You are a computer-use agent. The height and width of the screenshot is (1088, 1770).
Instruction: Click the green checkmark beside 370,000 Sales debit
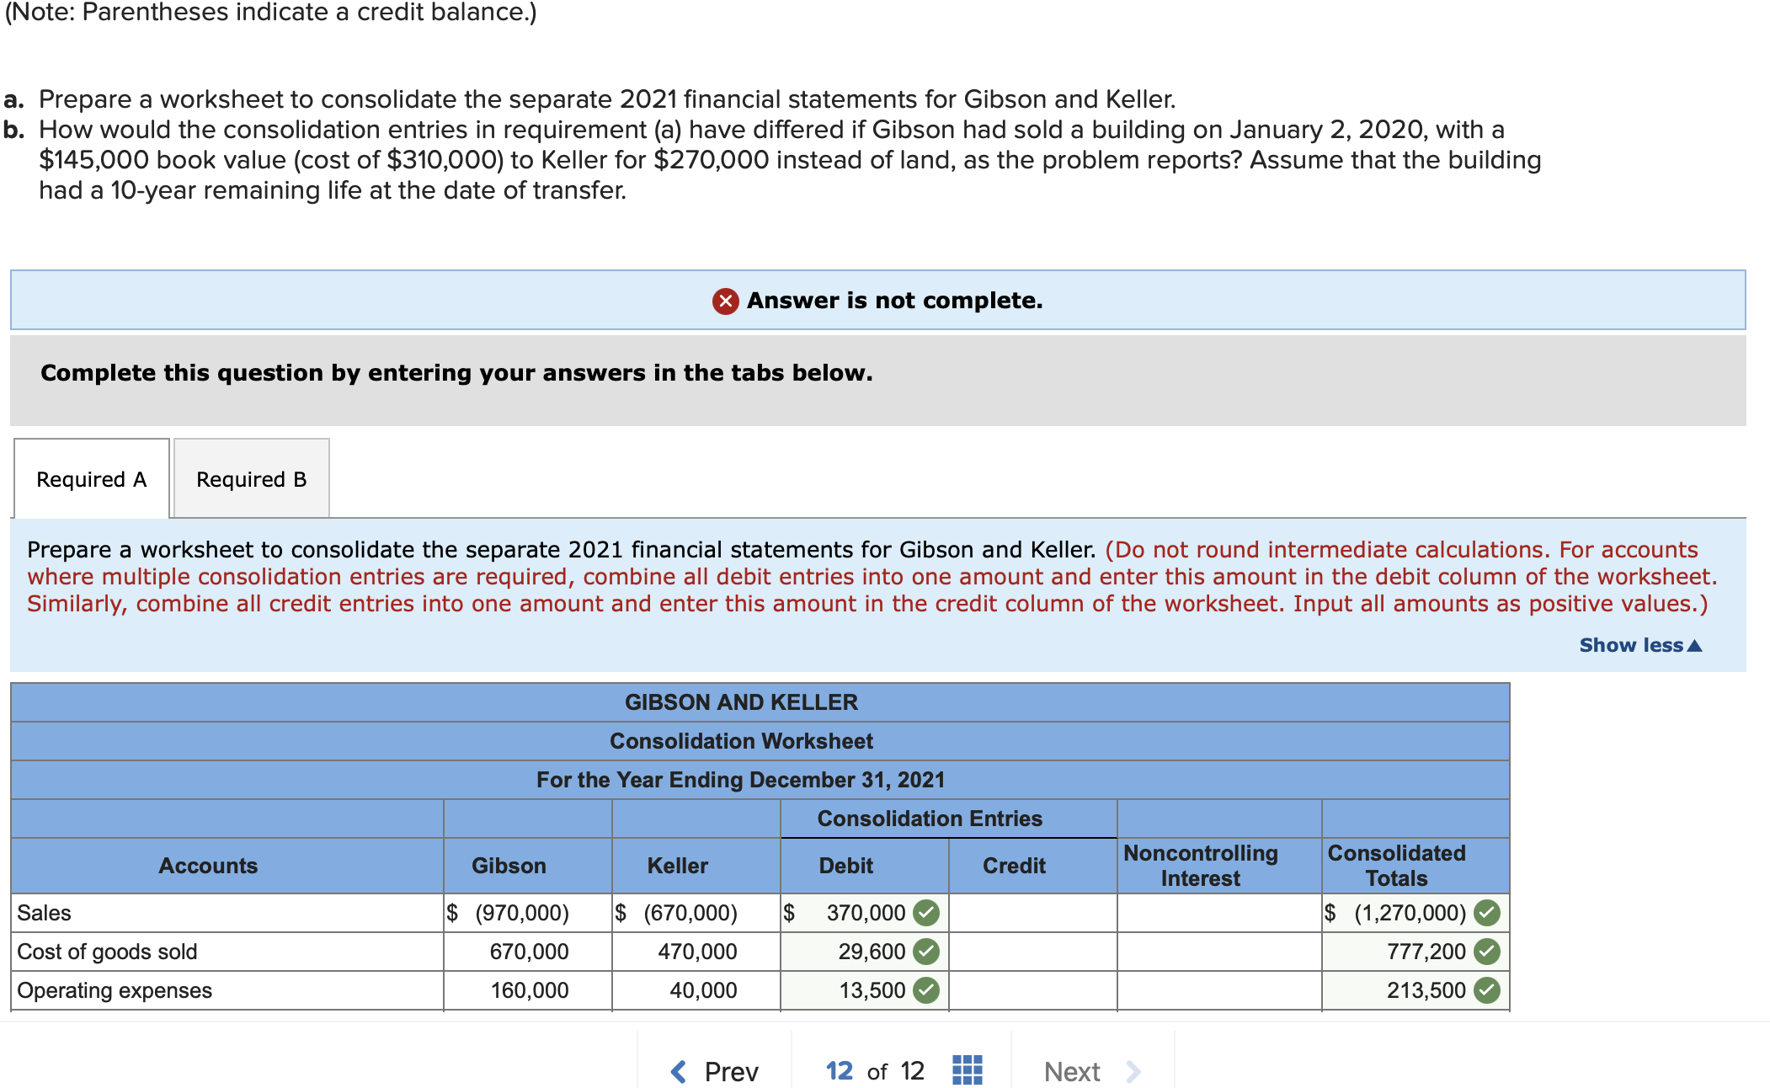[x=925, y=913]
